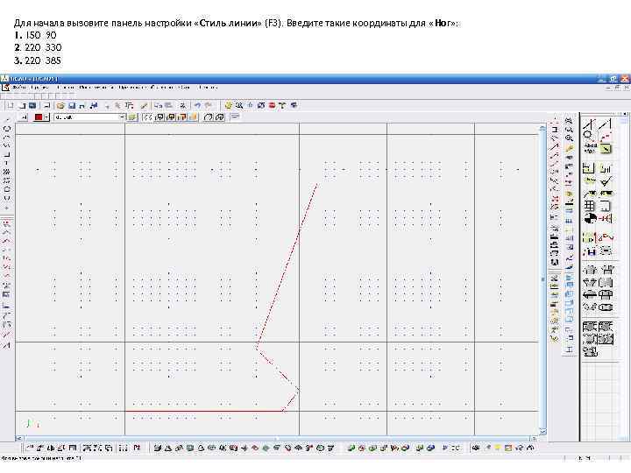Click the coordinate text "220 330" in instructions

(x=43, y=47)
